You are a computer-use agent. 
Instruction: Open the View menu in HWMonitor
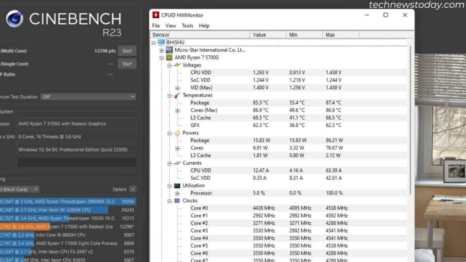point(171,26)
